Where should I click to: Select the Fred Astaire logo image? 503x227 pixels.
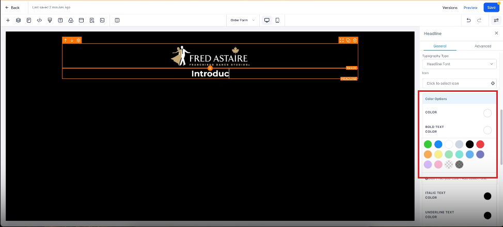tap(210, 56)
